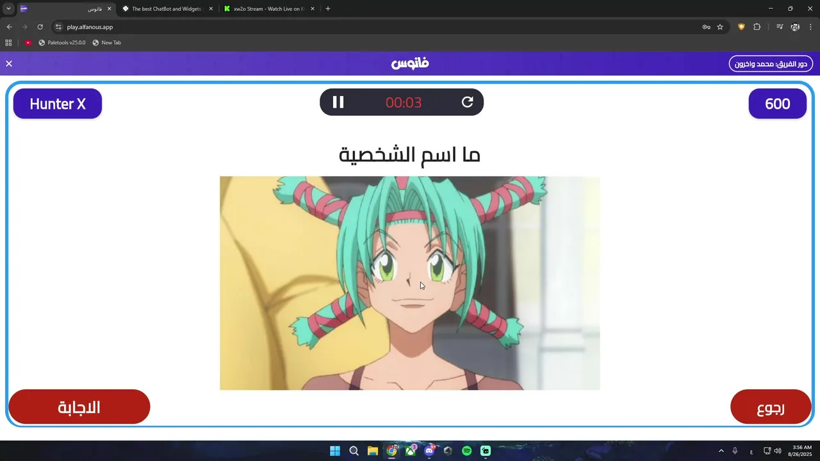Close the ChatBot and Widgets tab

click(211, 9)
